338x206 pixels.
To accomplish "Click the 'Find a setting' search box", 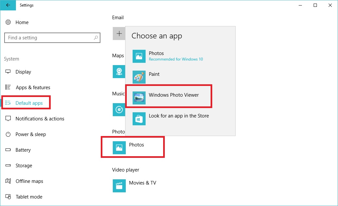I will (52, 37).
